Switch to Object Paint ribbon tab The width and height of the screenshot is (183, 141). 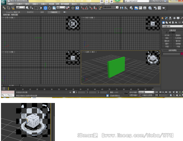(x=54, y=12)
